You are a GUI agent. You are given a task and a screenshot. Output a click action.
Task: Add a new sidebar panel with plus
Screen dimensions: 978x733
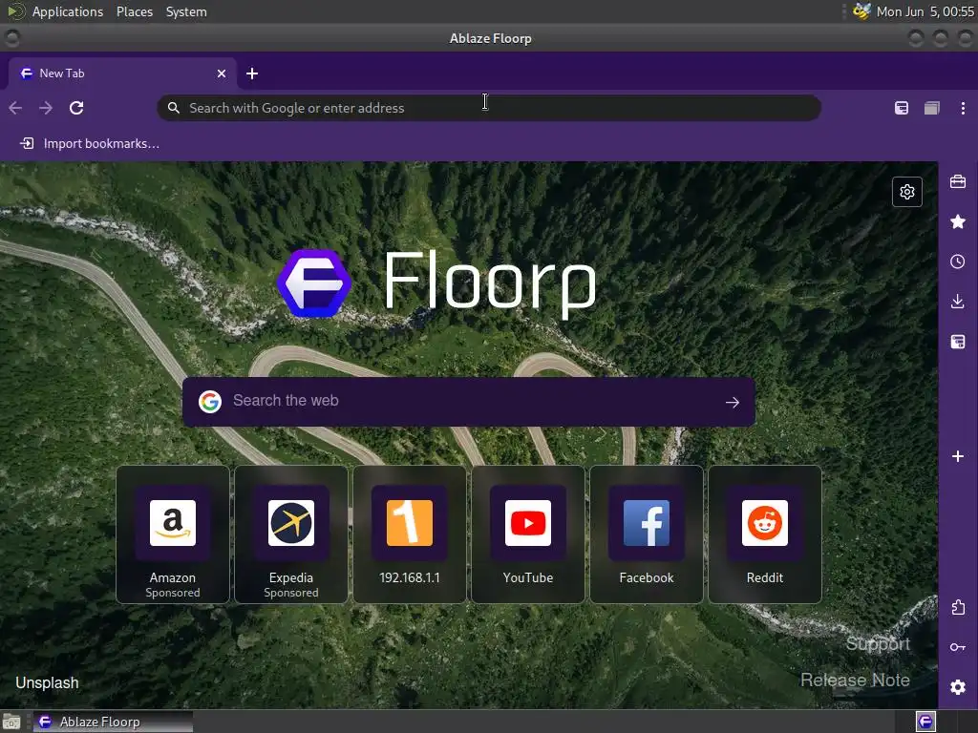click(958, 456)
